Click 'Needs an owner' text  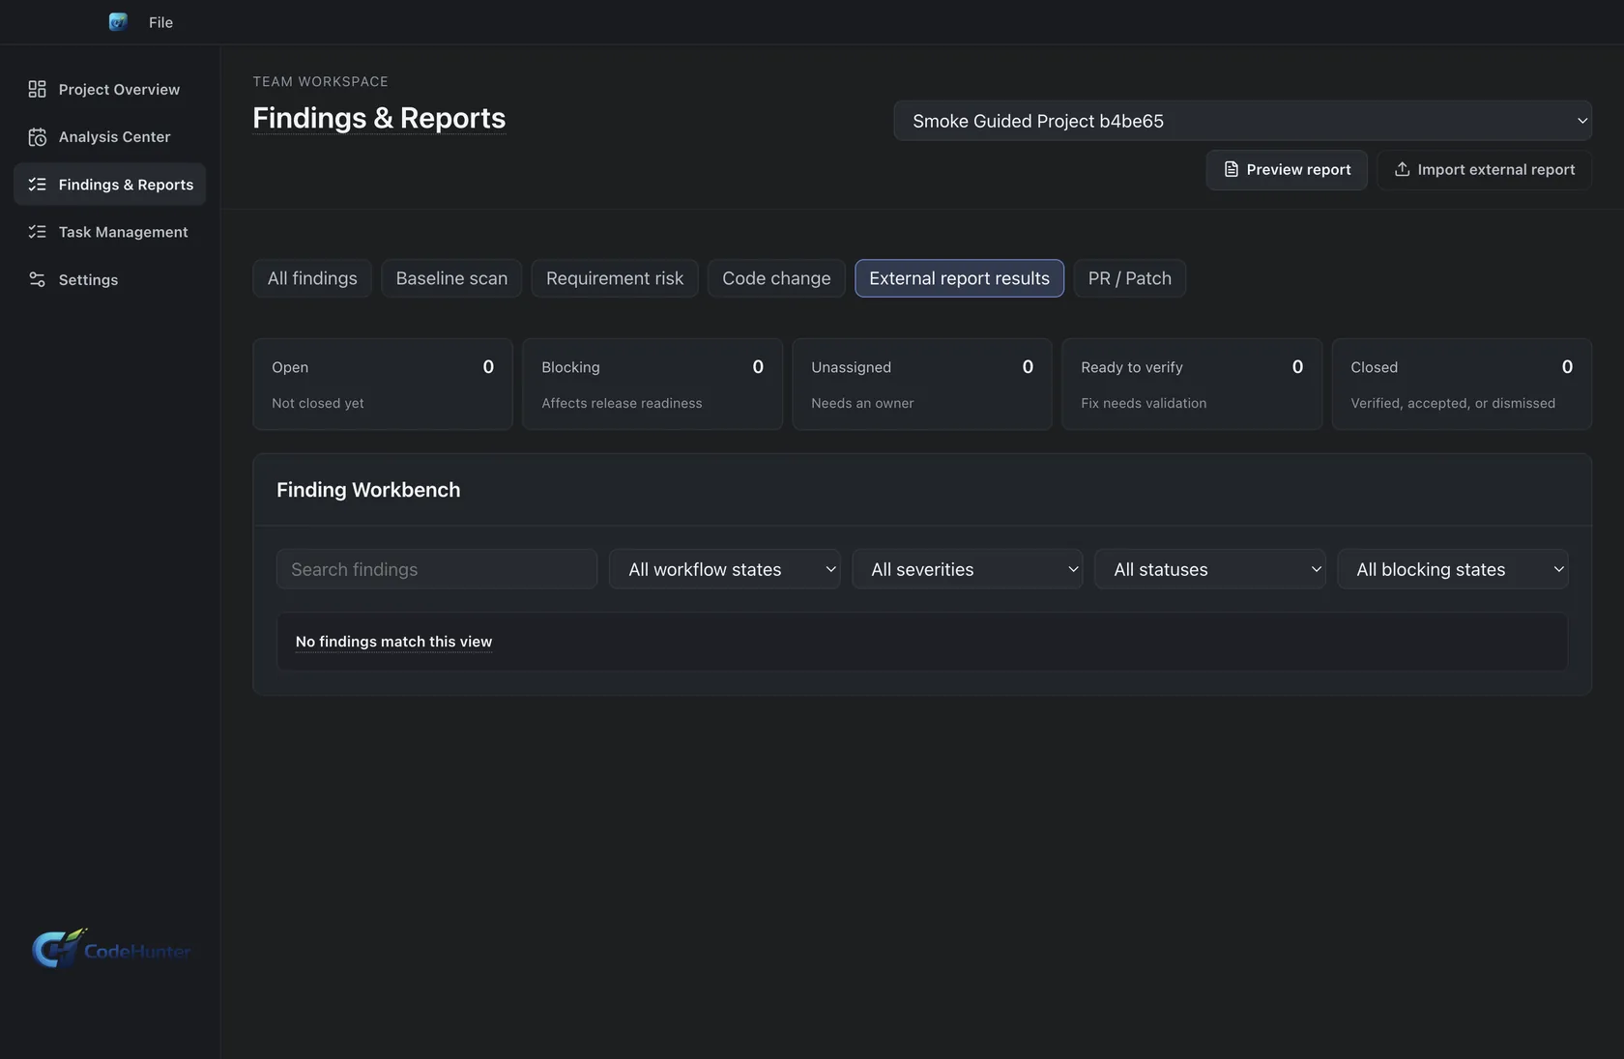862,403
